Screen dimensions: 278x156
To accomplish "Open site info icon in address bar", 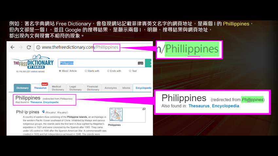I will 38,47.
